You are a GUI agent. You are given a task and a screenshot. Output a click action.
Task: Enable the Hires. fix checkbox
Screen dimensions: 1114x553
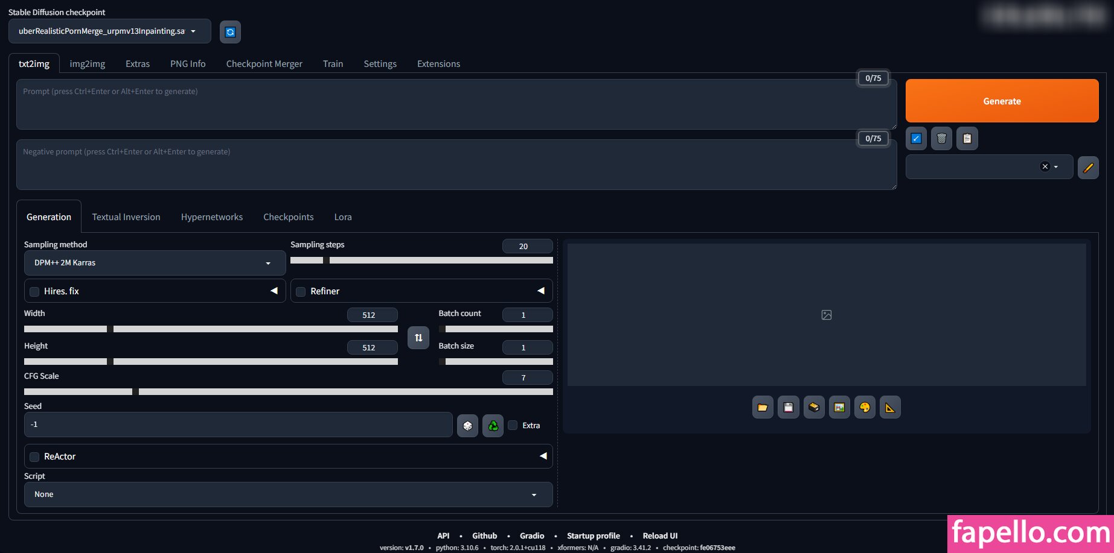point(35,292)
